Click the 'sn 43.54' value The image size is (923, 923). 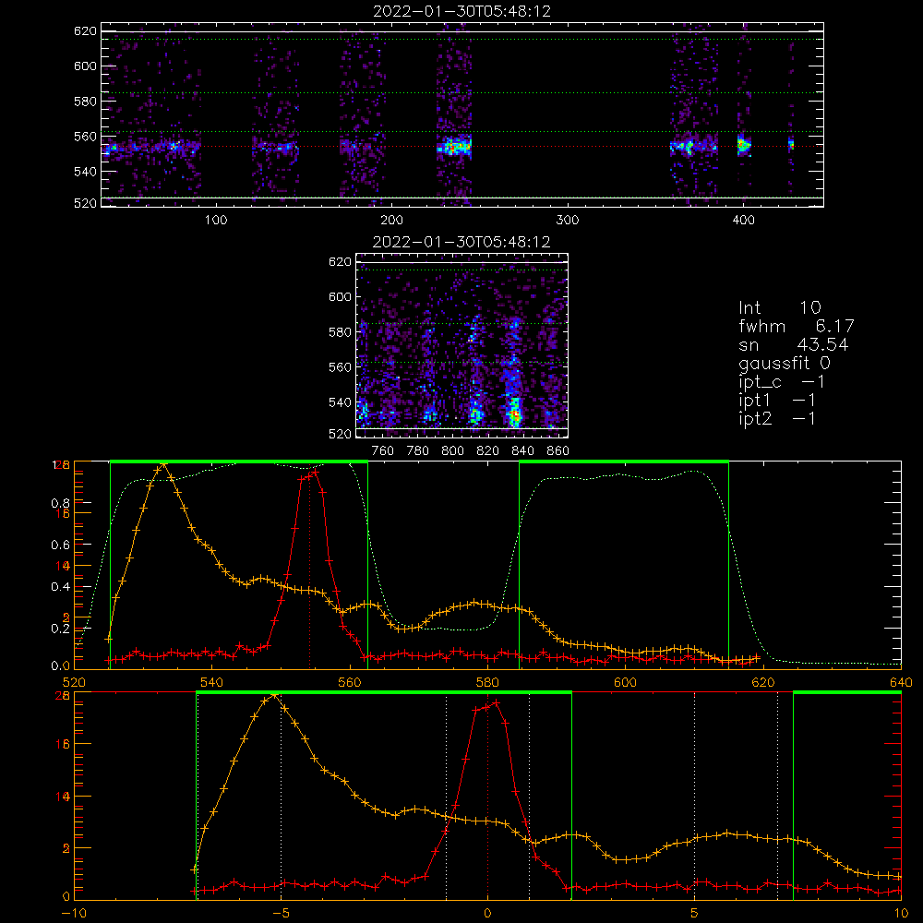coord(794,344)
